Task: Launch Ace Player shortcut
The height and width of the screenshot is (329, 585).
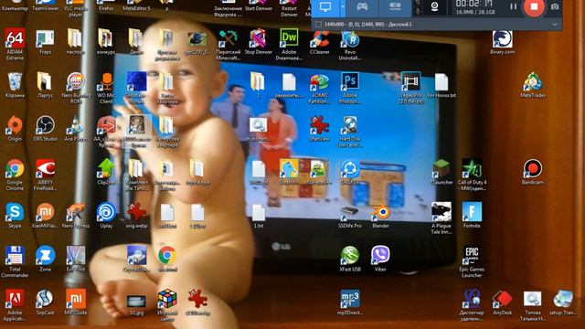Action: (76, 129)
